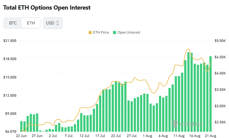Click the green Open Interest color swatch
The width and height of the screenshot is (229, 138).
coord(114,33)
